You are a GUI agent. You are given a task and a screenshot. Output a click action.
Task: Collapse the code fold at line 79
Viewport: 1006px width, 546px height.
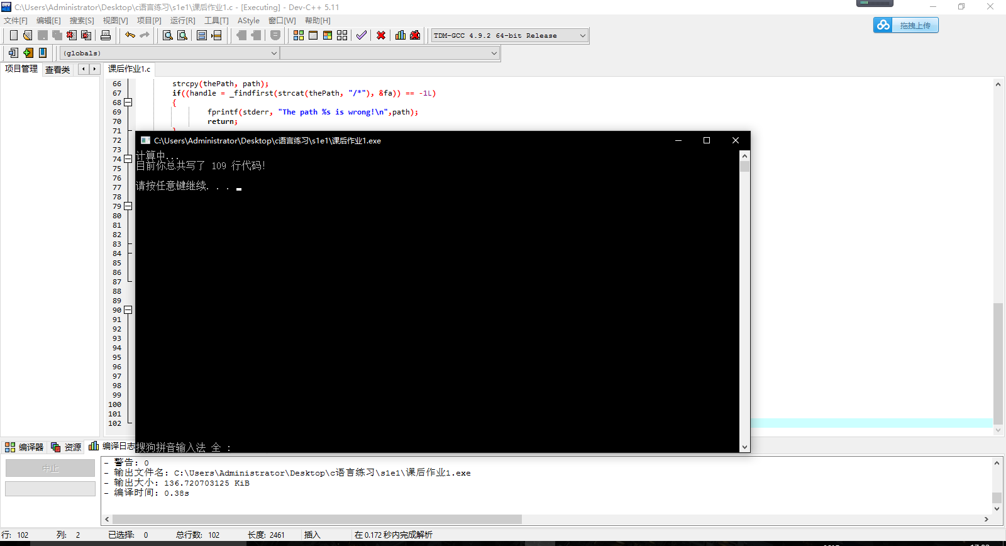coord(128,206)
